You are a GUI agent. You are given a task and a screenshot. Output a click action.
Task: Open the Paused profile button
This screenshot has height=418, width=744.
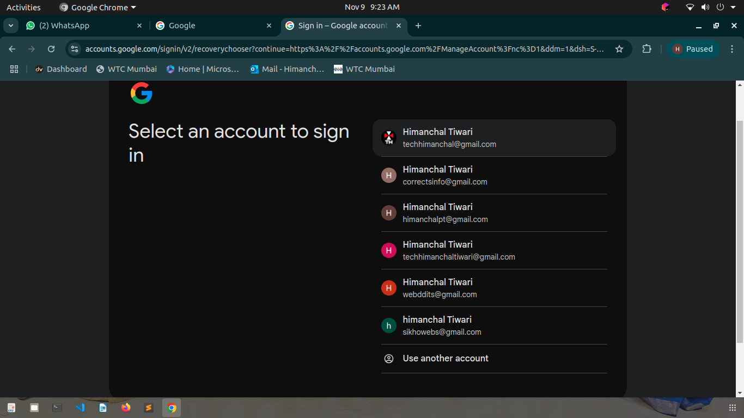coord(693,49)
